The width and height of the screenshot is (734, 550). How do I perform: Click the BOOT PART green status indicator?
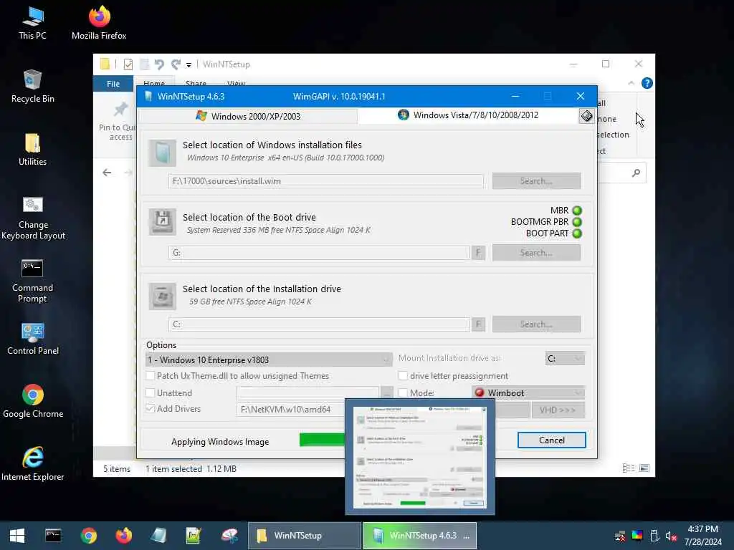tap(577, 233)
